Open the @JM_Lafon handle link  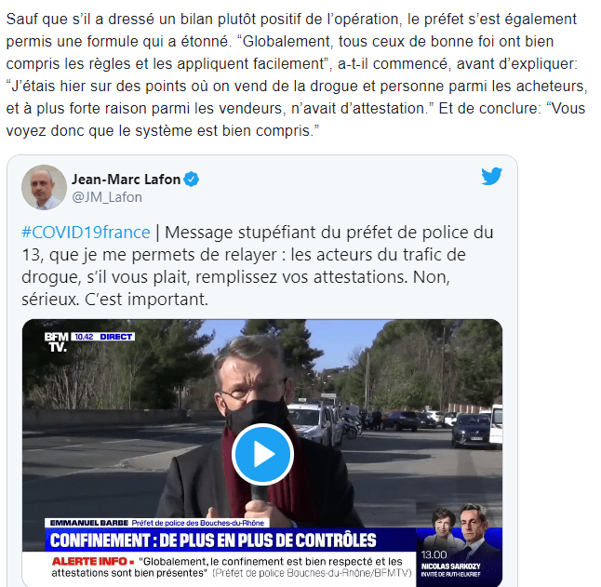point(107,197)
